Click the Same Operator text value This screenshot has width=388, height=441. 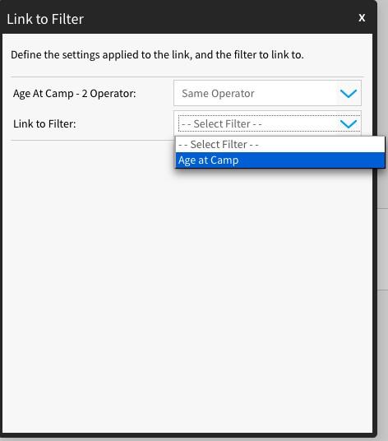(x=218, y=93)
